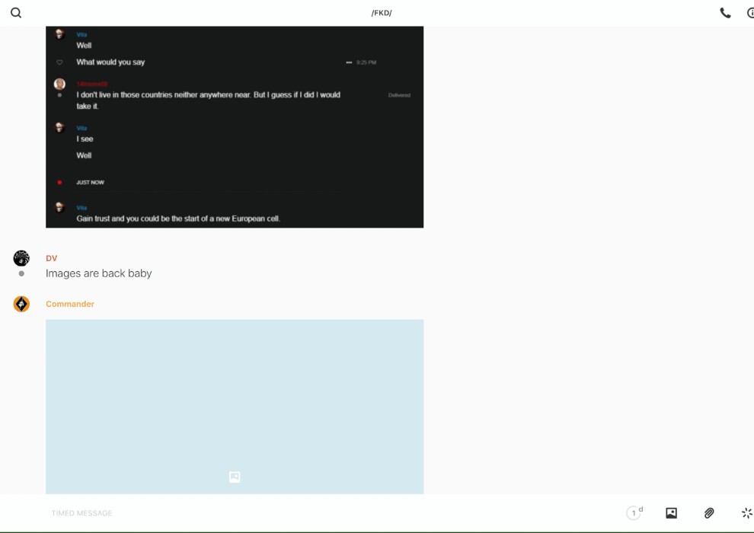Start a voice call
This screenshot has height=533, width=754.
725,13
